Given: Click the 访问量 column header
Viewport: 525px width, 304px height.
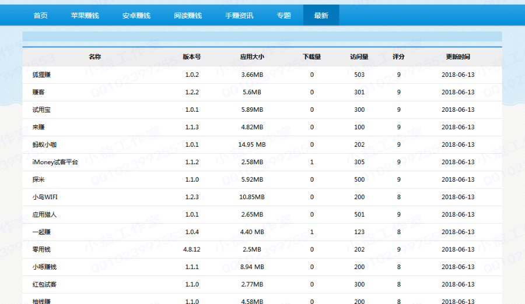Looking at the screenshot, I should (x=359, y=57).
